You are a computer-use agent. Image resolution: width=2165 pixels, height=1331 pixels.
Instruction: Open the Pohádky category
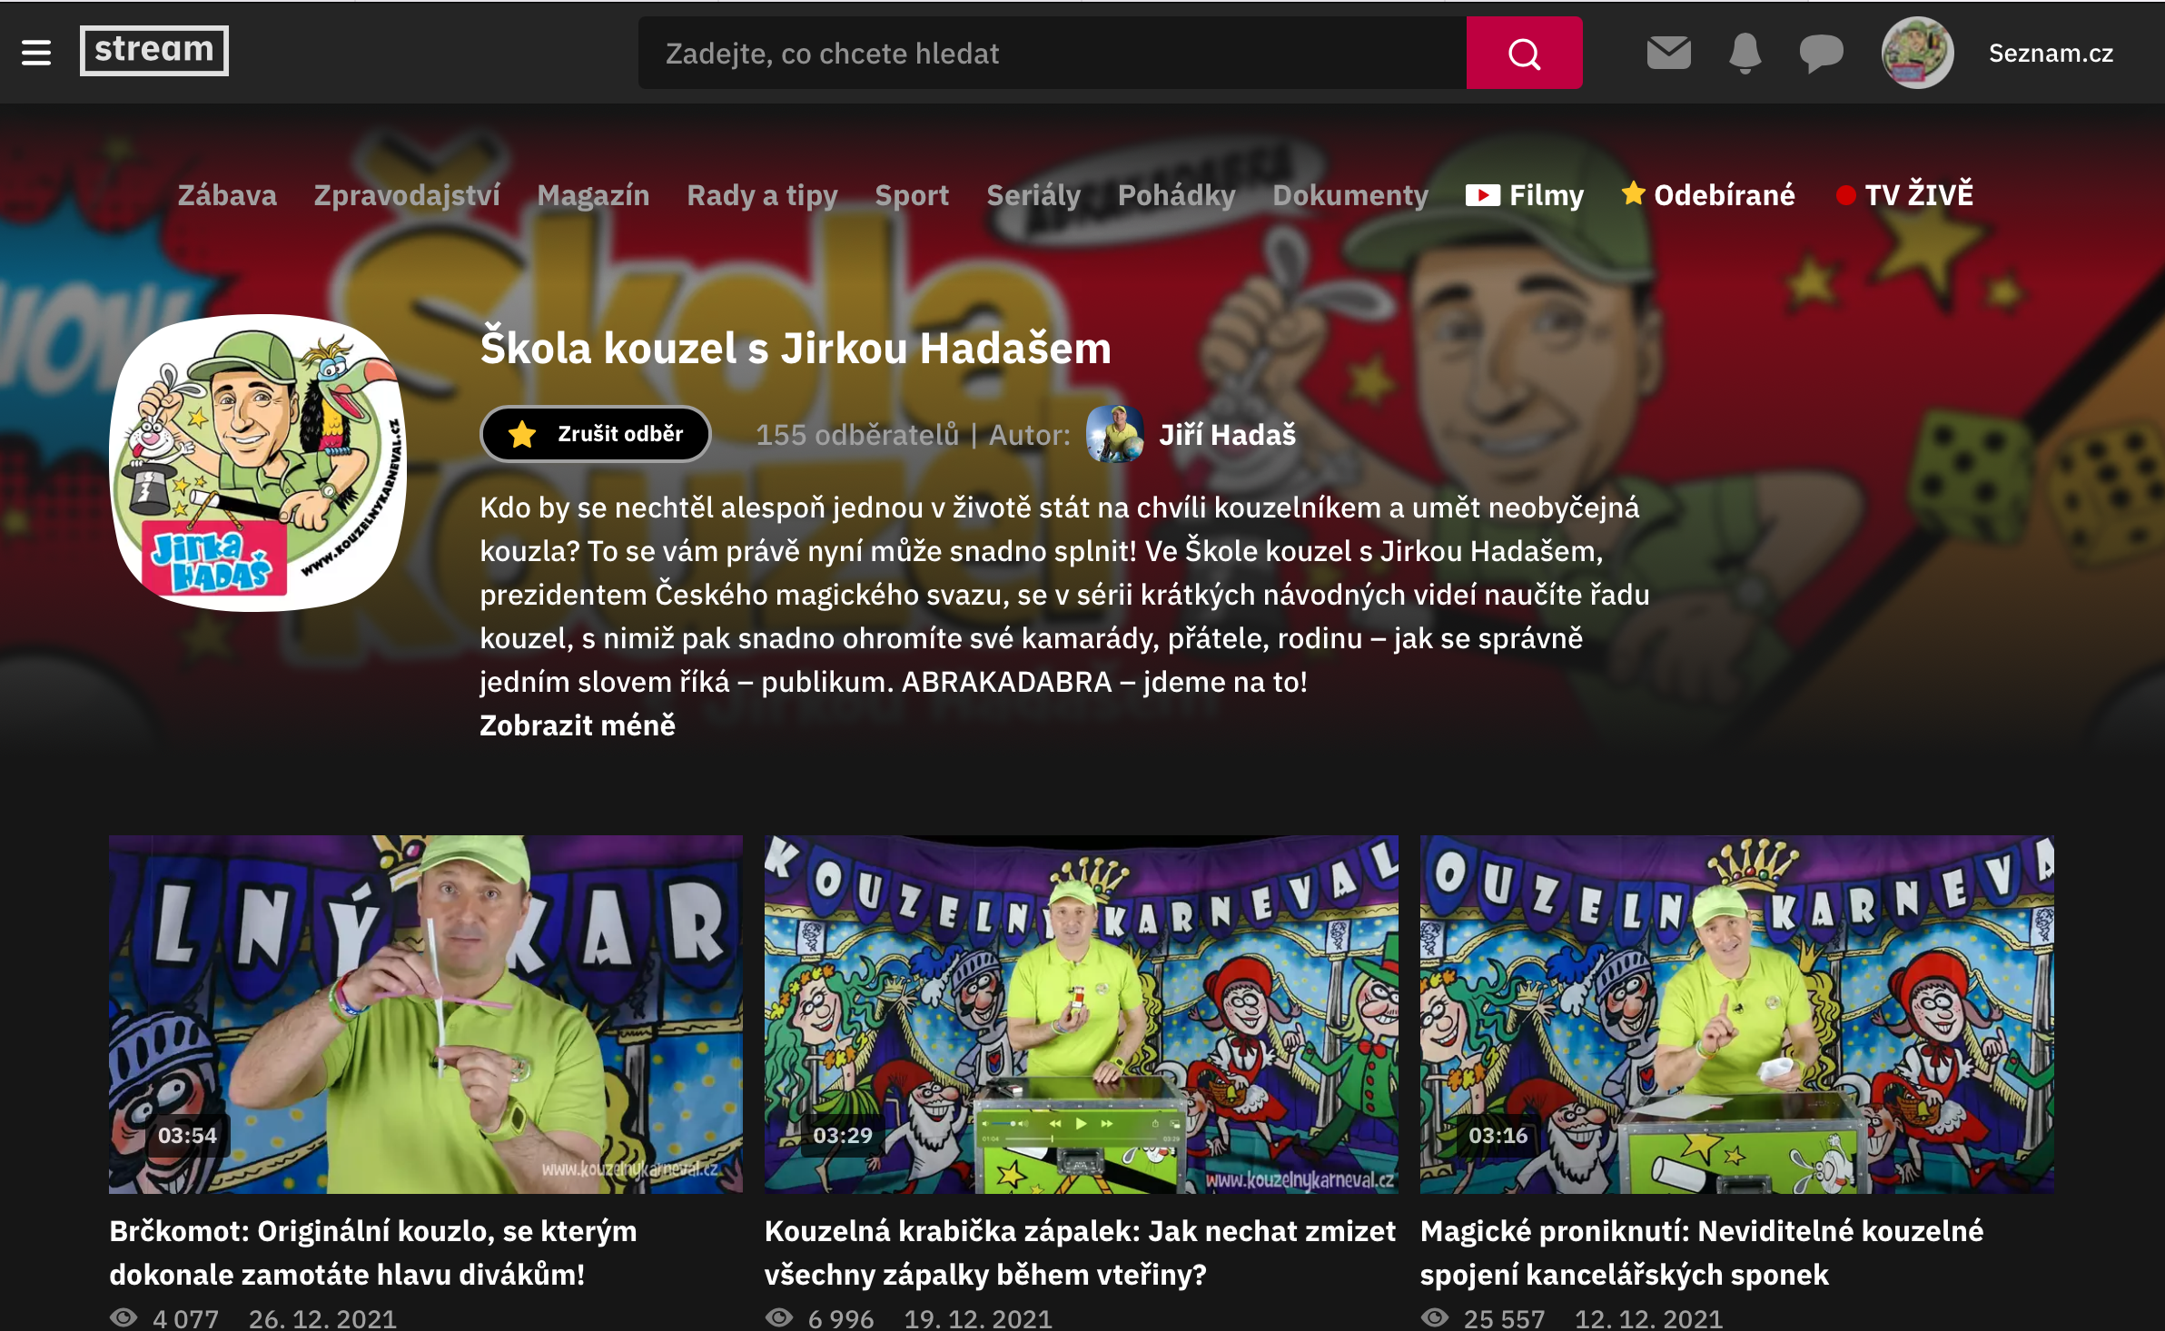click(x=1177, y=195)
